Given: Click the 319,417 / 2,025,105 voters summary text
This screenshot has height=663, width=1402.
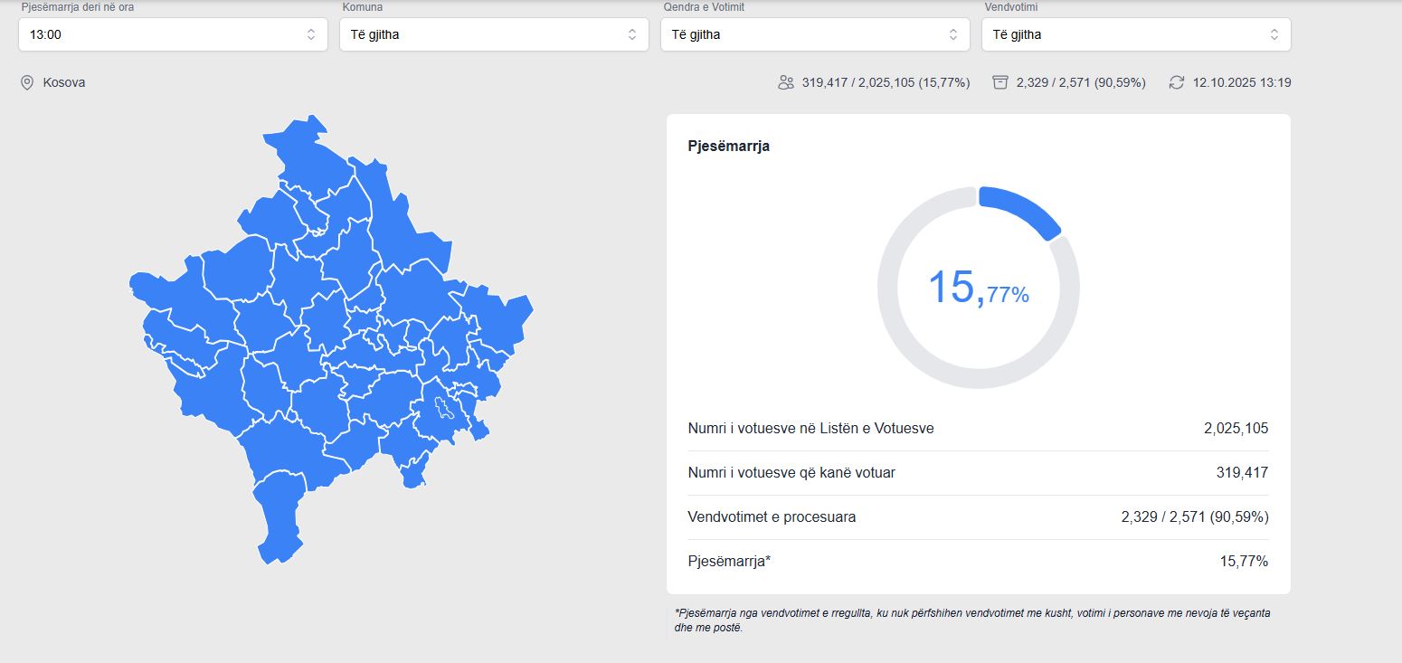Looking at the screenshot, I should click(886, 82).
